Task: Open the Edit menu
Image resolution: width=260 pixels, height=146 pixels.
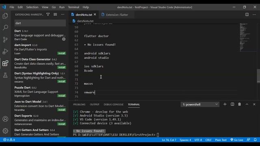Action: [x=20, y=7]
